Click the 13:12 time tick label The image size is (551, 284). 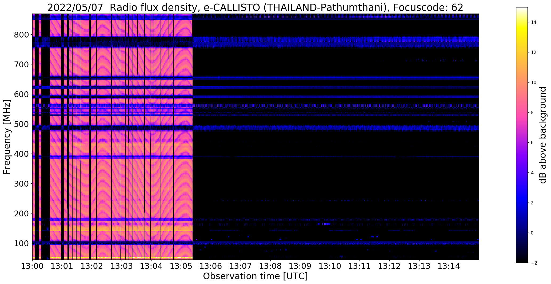pyautogui.click(x=389, y=266)
